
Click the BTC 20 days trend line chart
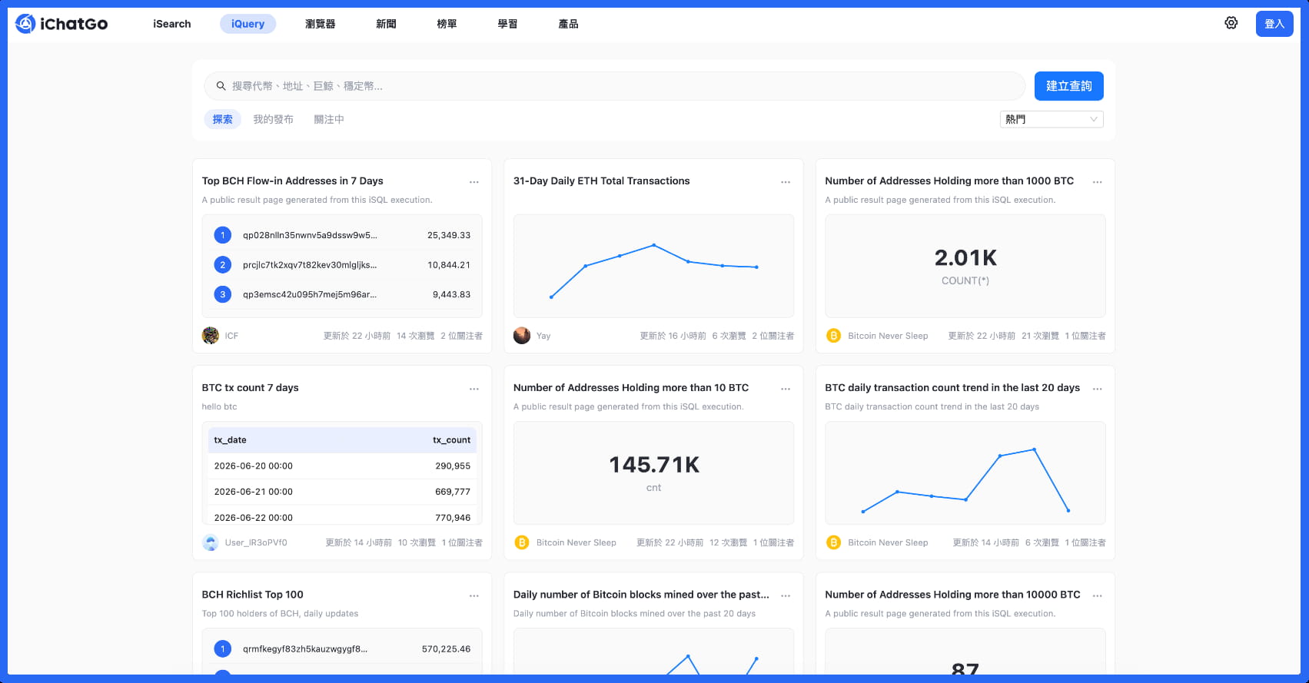tap(965, 472)
